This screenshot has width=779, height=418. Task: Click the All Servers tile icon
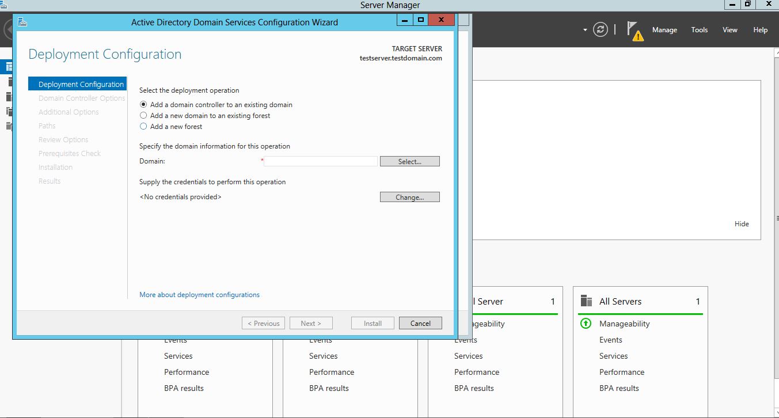(586, 301)
